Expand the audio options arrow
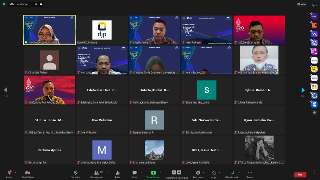This screenshot has width=320, height=180. click(15, 173)
